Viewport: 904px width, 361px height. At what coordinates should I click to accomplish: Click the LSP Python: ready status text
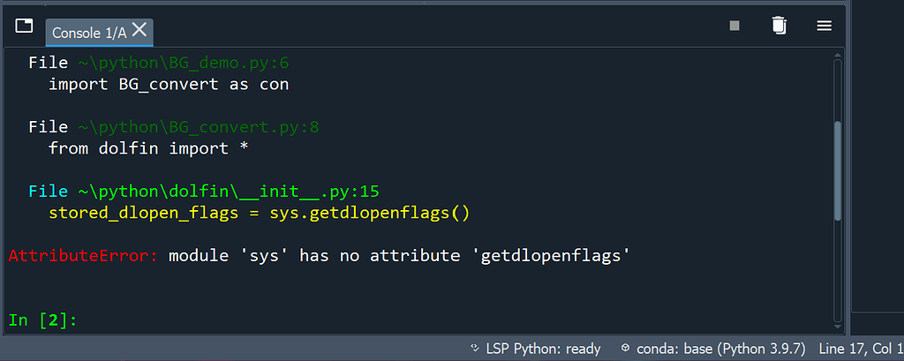point(543,349)
